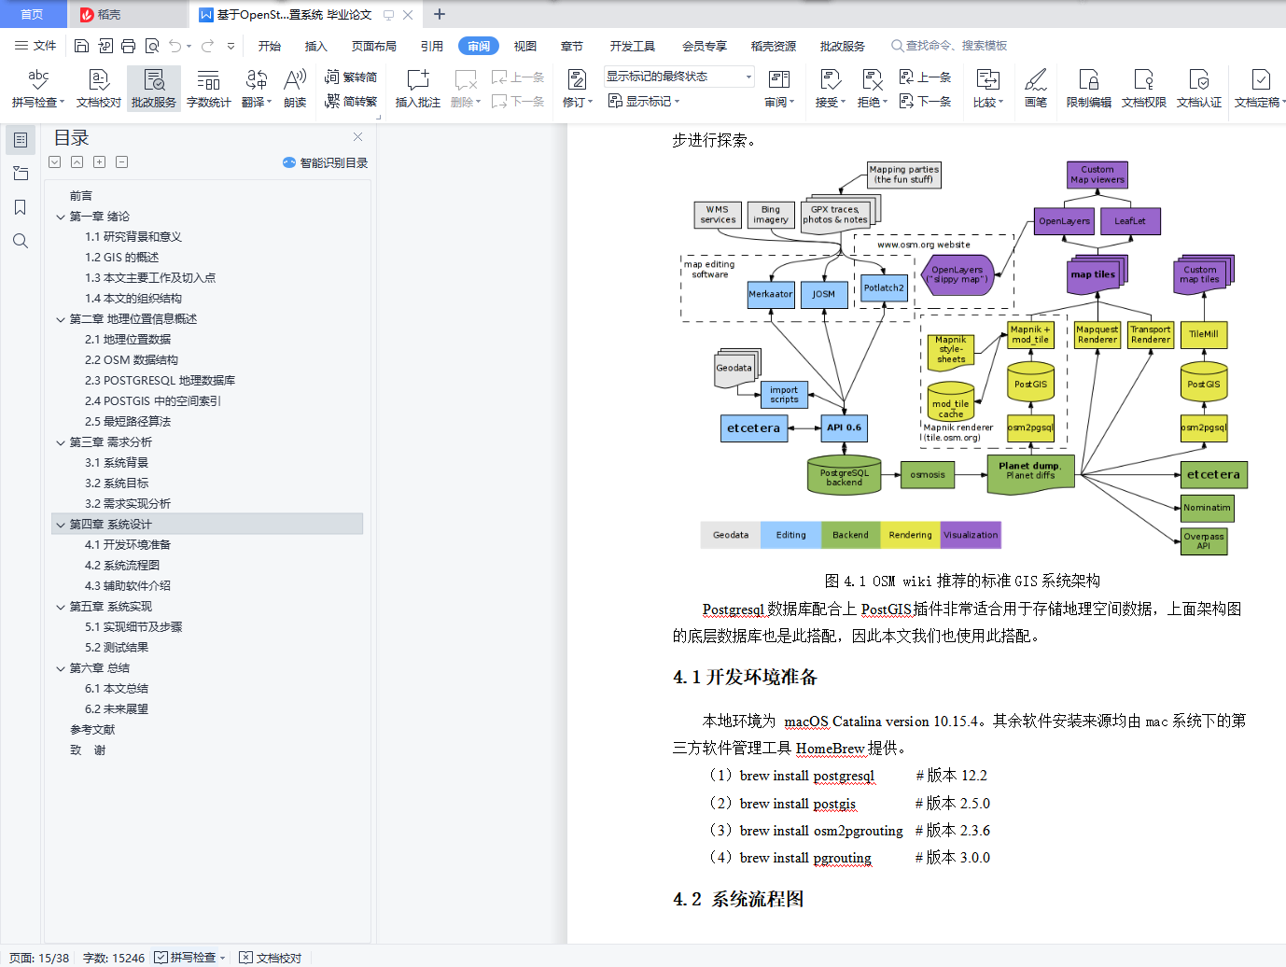The image size is (1286, 967).
Task: Open the translate (翻译) tool
Action: click(257, 89)
